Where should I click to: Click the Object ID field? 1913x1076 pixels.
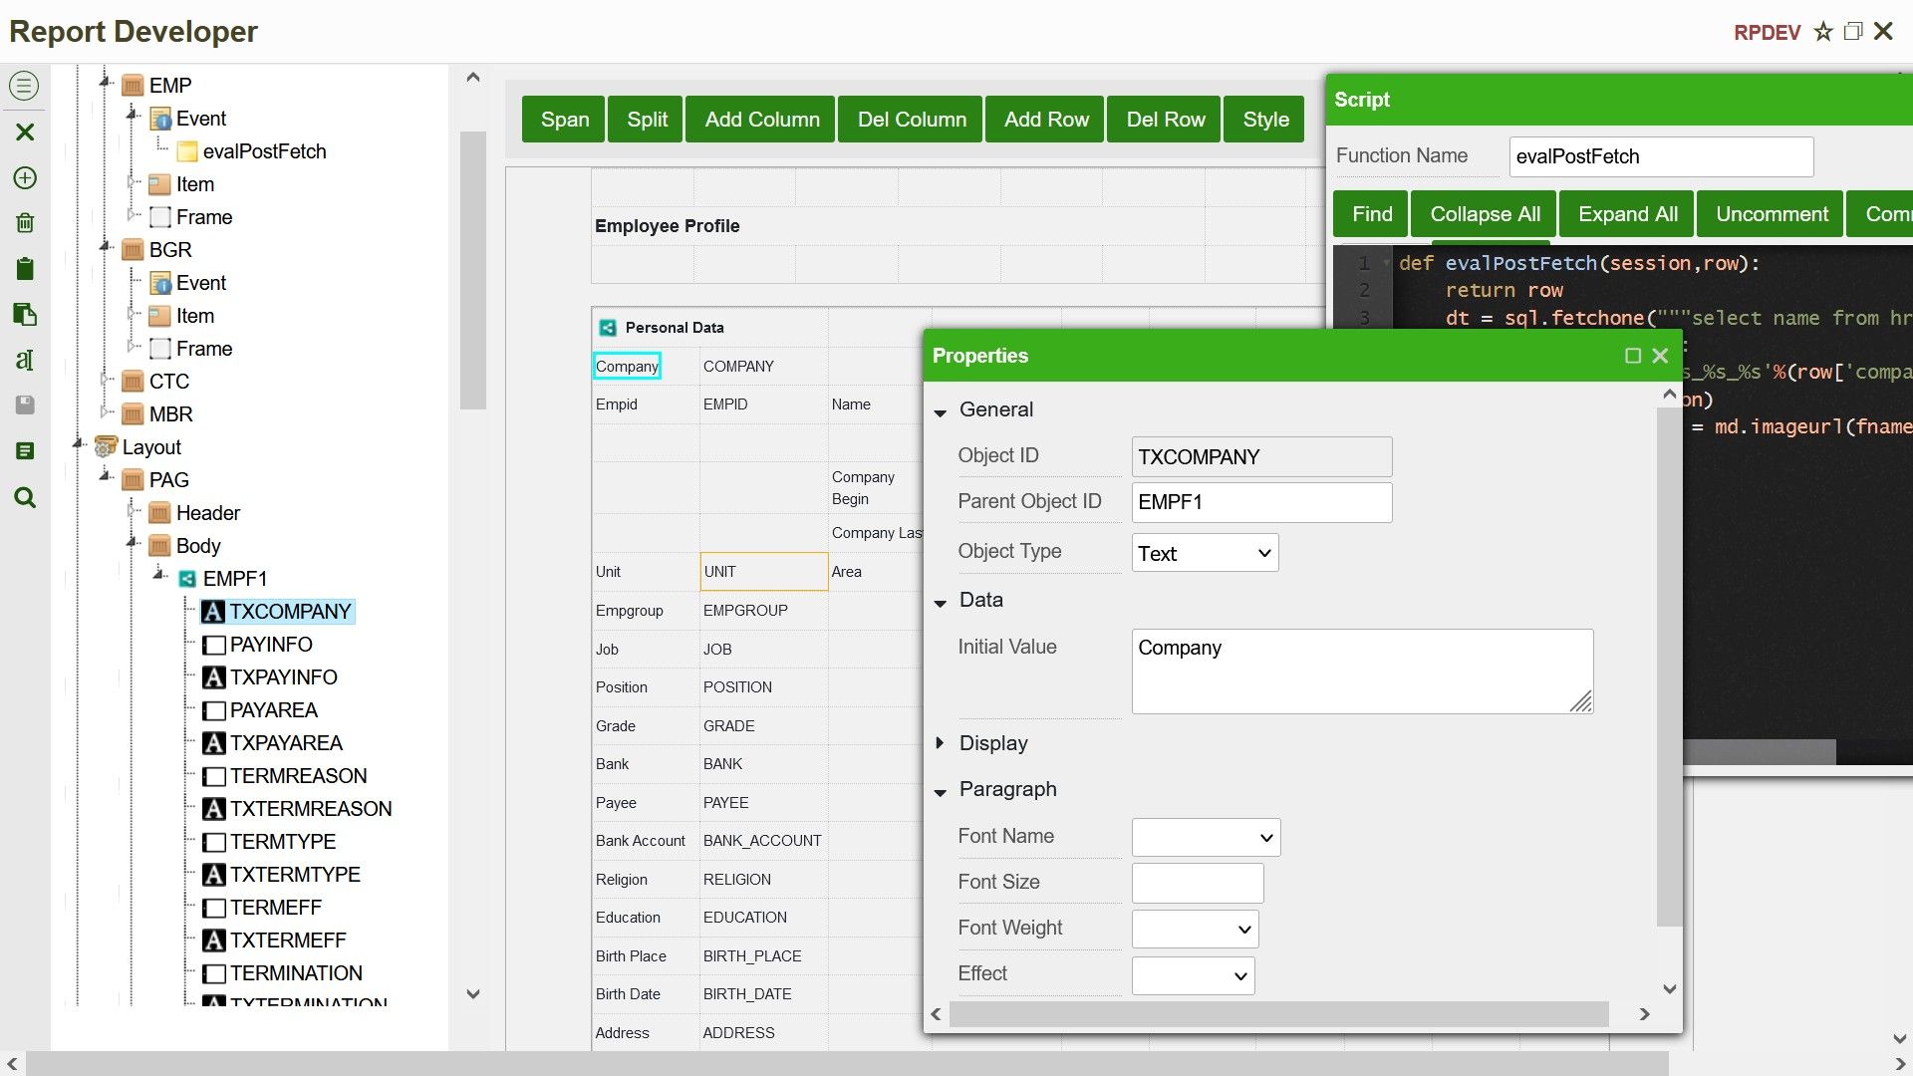[1261, 457]
